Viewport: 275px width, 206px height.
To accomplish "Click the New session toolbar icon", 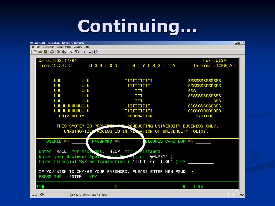I will click(x=35, y=52).
